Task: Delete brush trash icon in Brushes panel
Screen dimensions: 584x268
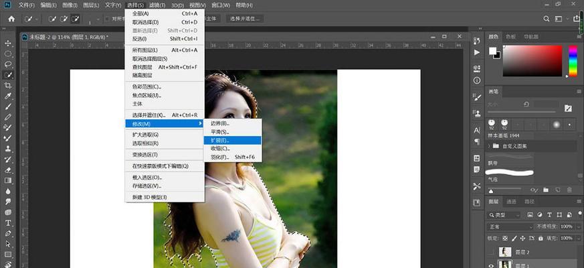Action: point(569,190)
